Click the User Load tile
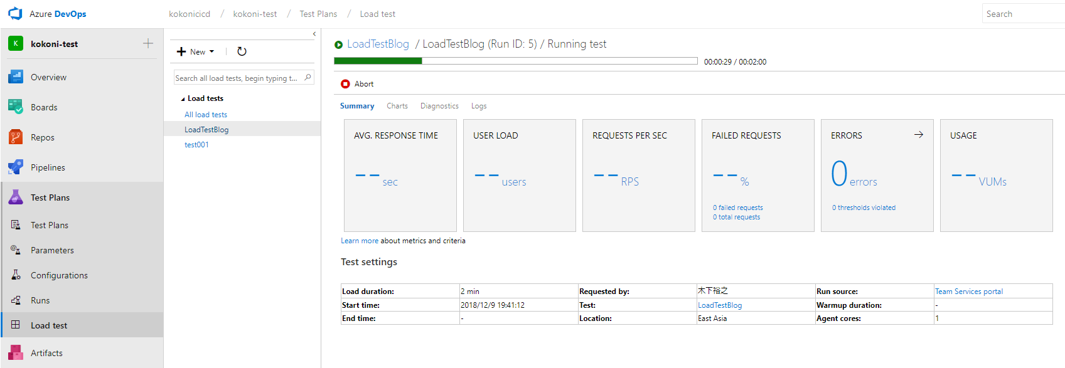The height and width of the screenshot is (368, 1065). tap(520, 176)
